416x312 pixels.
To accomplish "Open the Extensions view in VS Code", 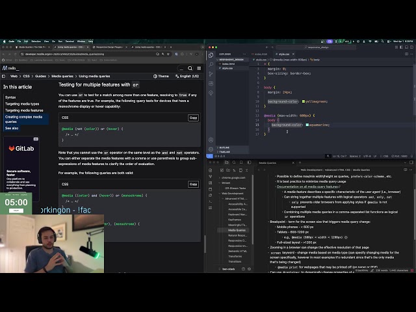I will click(211, 84).
